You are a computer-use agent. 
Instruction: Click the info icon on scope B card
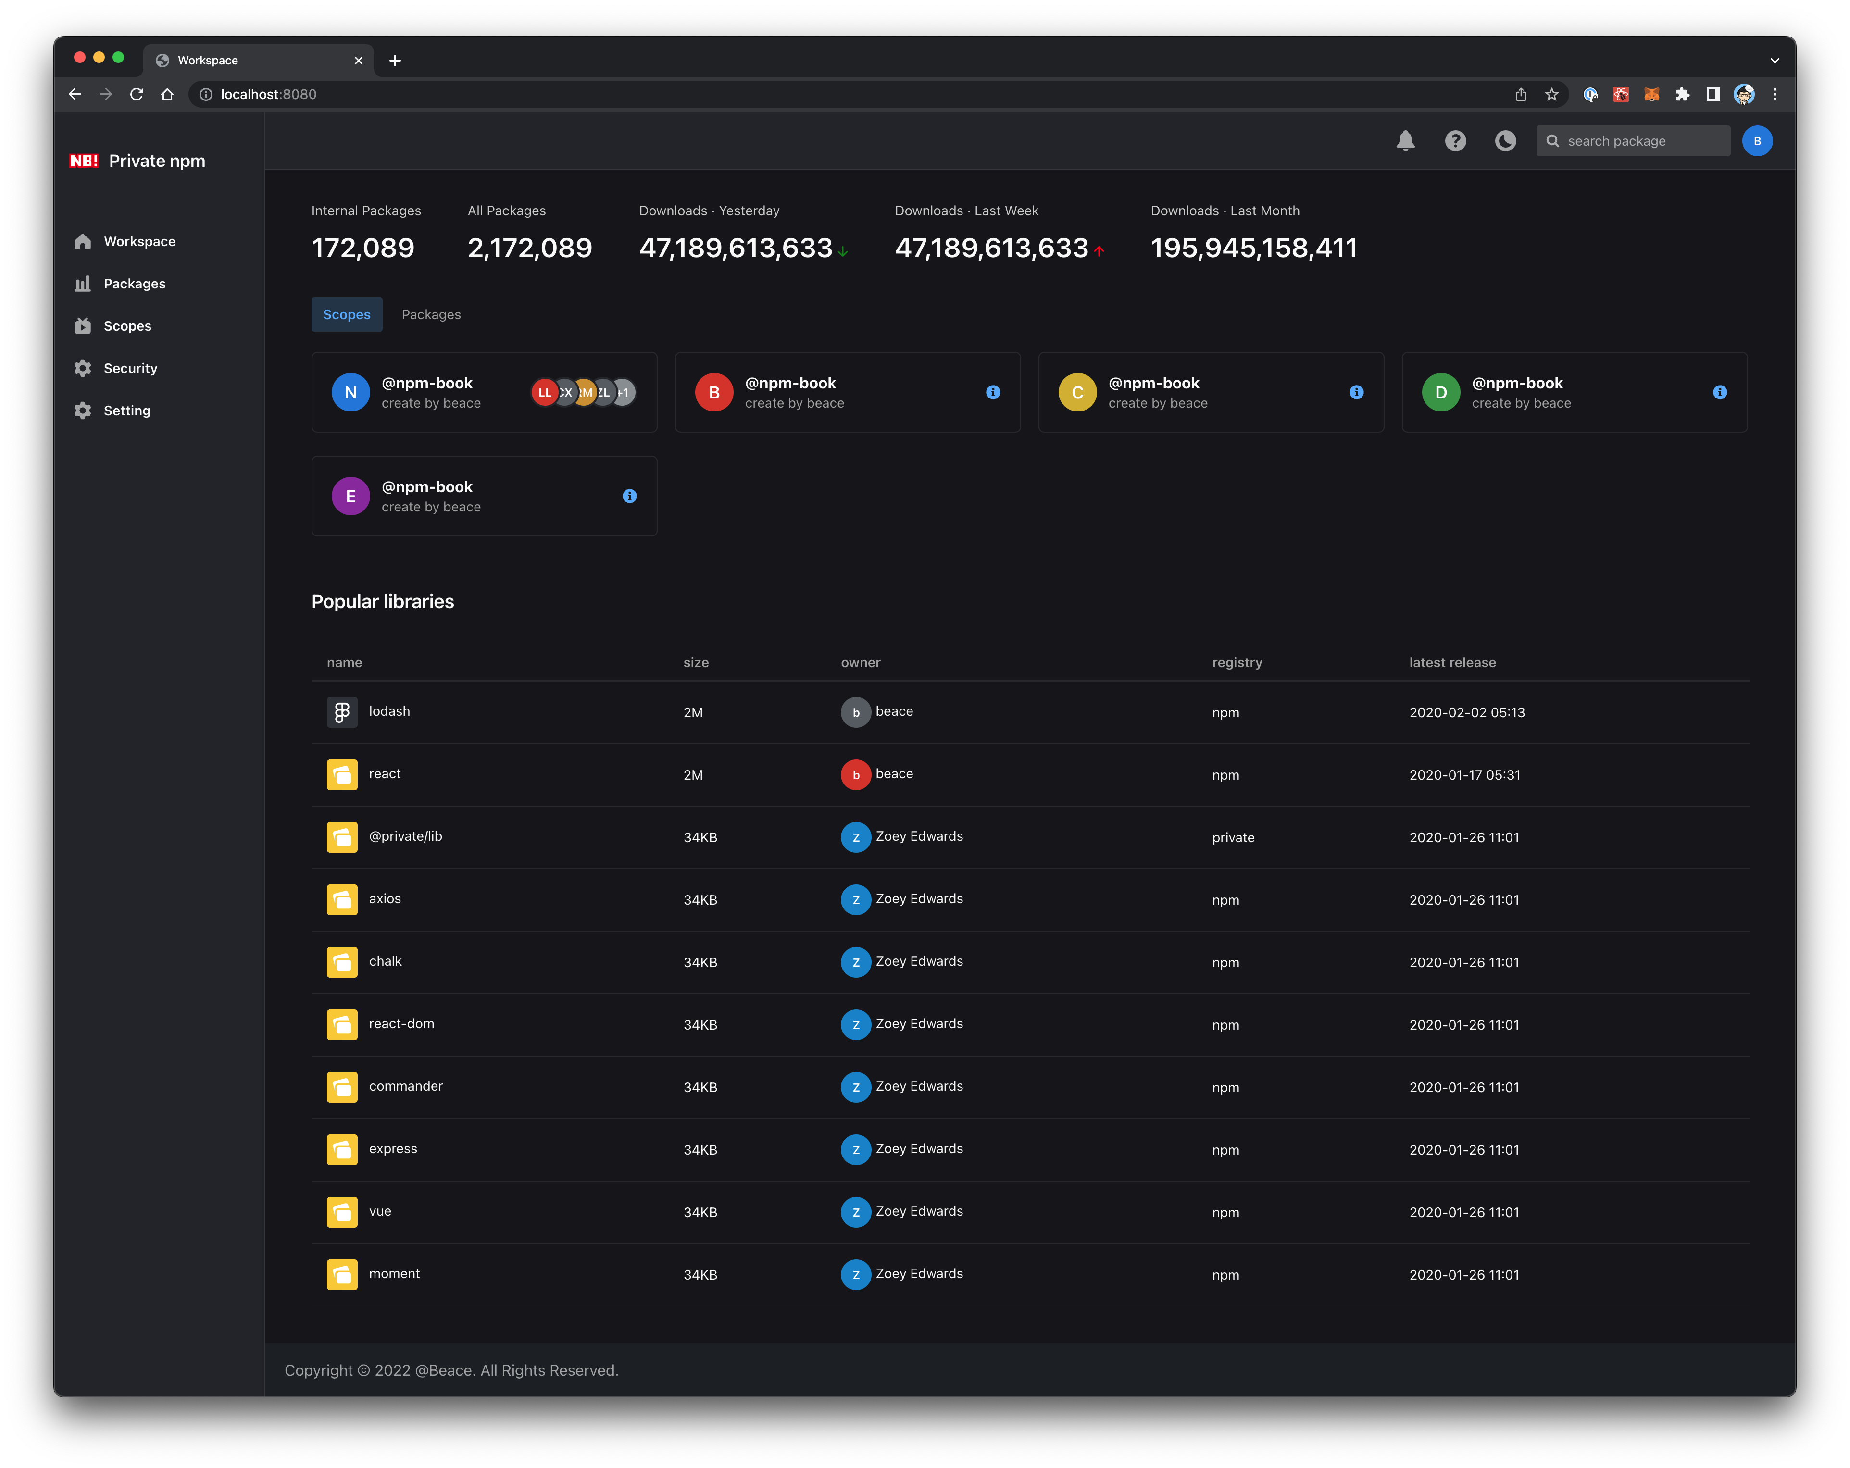click(993, 392)
